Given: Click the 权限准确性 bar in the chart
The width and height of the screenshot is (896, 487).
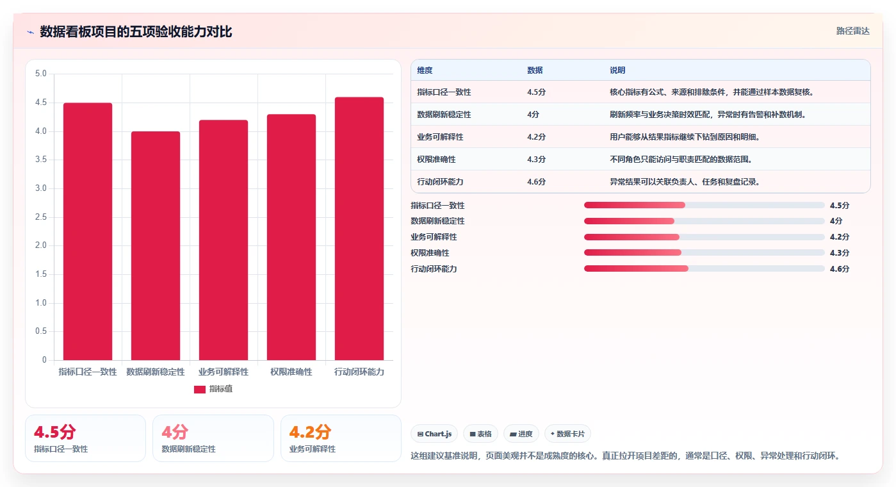Looking at the screenshot, I should pos(291,237).
